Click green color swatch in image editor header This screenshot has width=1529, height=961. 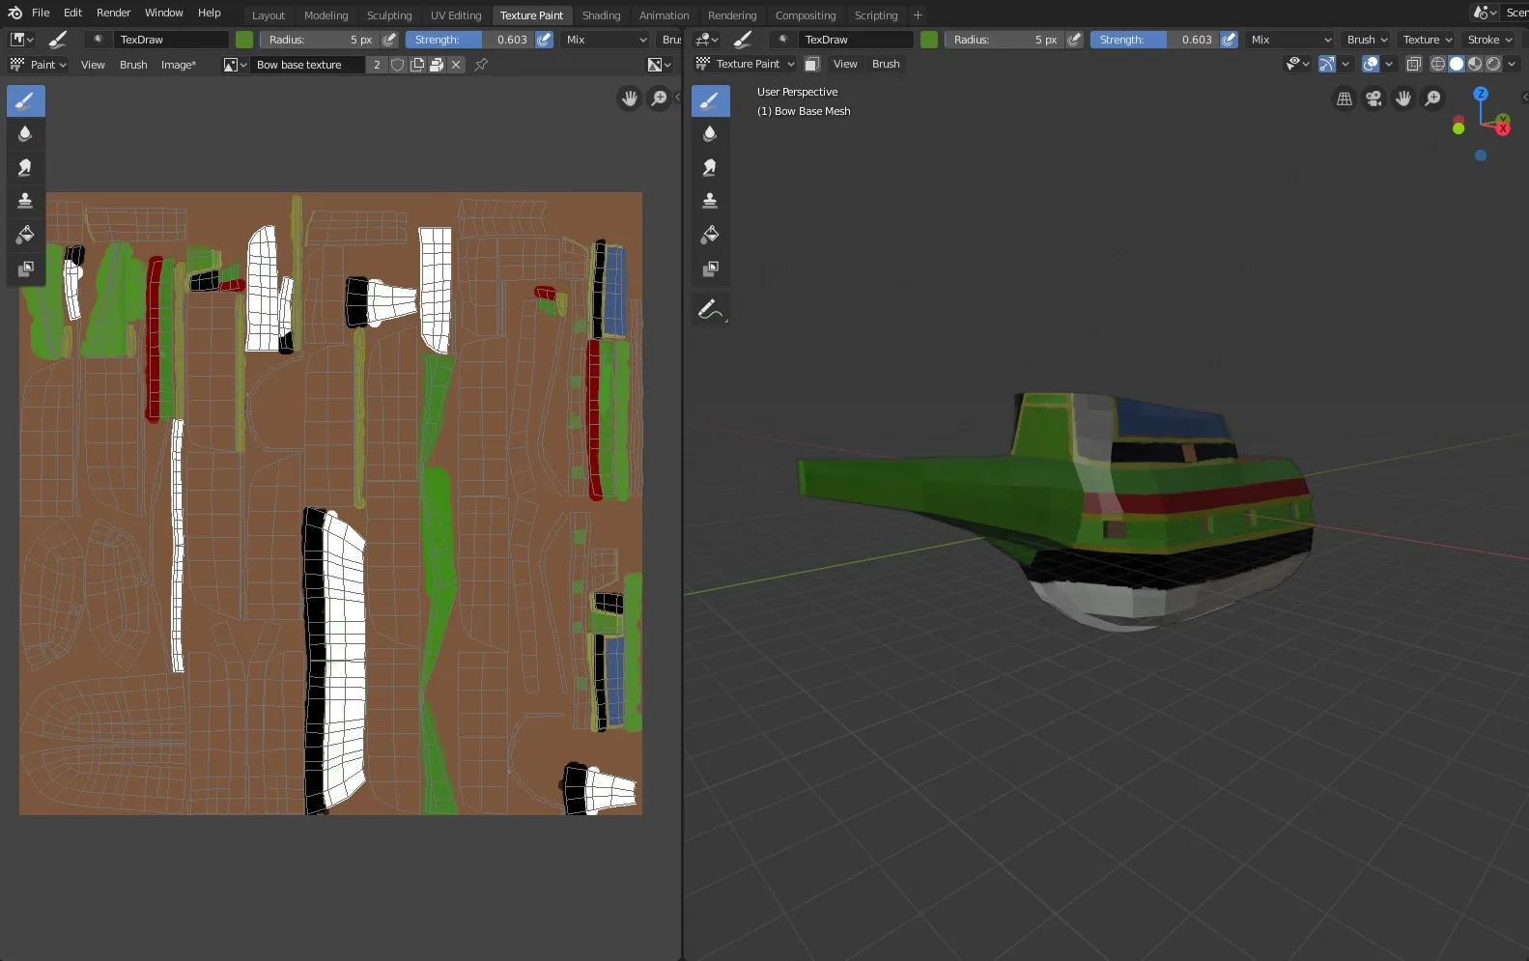244,40
